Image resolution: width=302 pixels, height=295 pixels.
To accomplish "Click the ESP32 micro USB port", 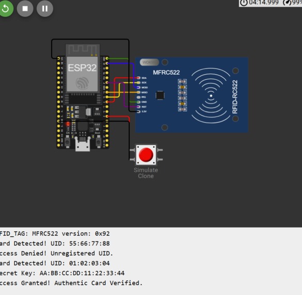I will [x=82, y=144].
